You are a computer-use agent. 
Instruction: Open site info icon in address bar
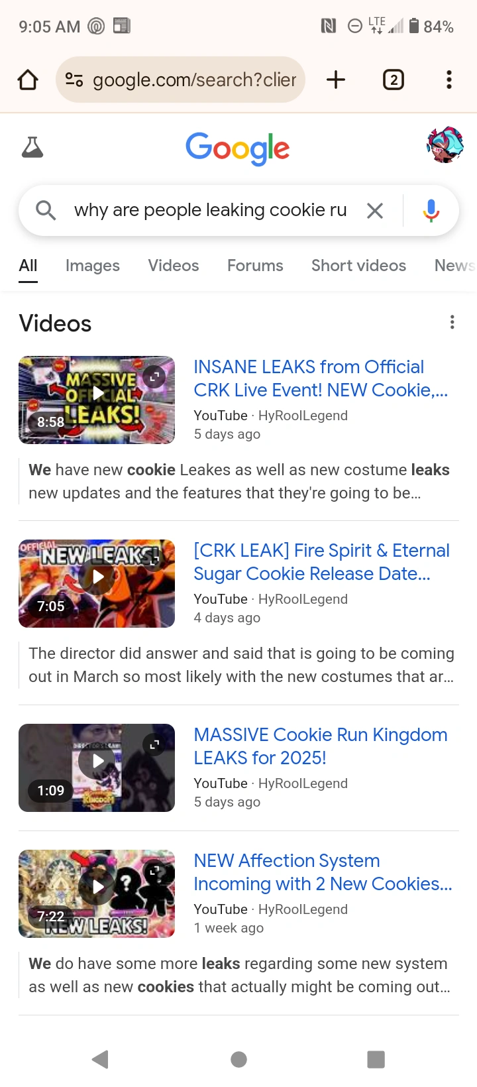pos(74,80)
